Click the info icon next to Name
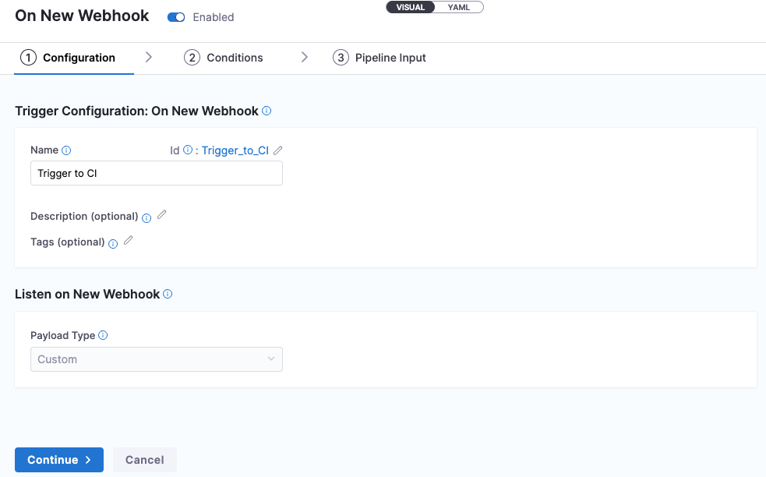Screen dimensions: 766x477 tap(66, 150)
